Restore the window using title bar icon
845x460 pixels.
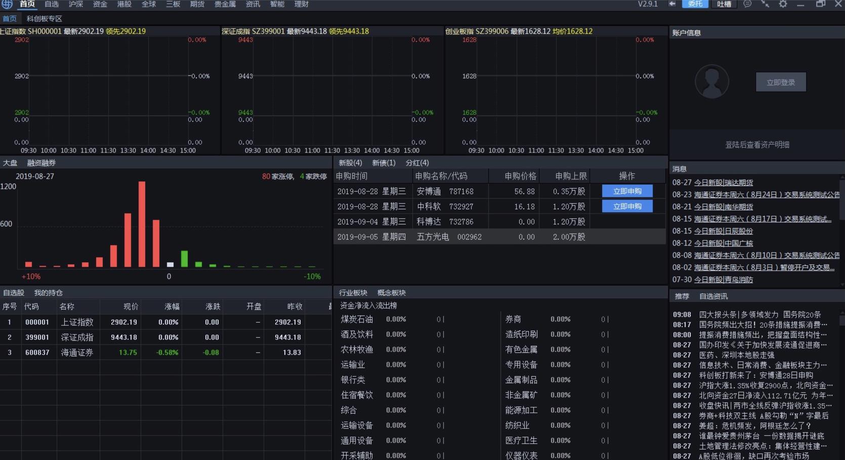point(820,4)
